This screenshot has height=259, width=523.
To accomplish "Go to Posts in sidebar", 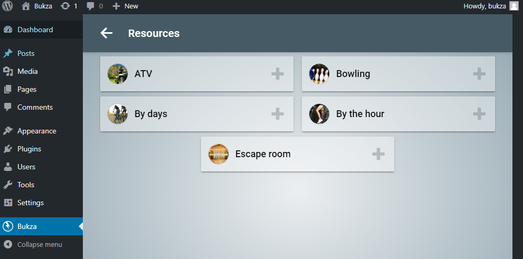I will pos(26,53).
